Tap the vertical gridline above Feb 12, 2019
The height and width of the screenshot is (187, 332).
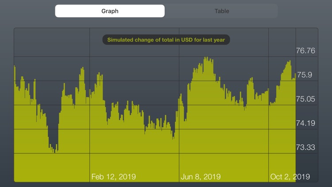point(89,100)
